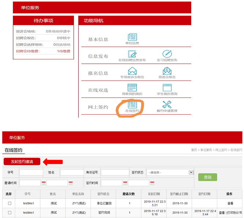Open the 单位信息 icon
The height and width of the screenshot is (218, 244).
click(x=132, y=37)
